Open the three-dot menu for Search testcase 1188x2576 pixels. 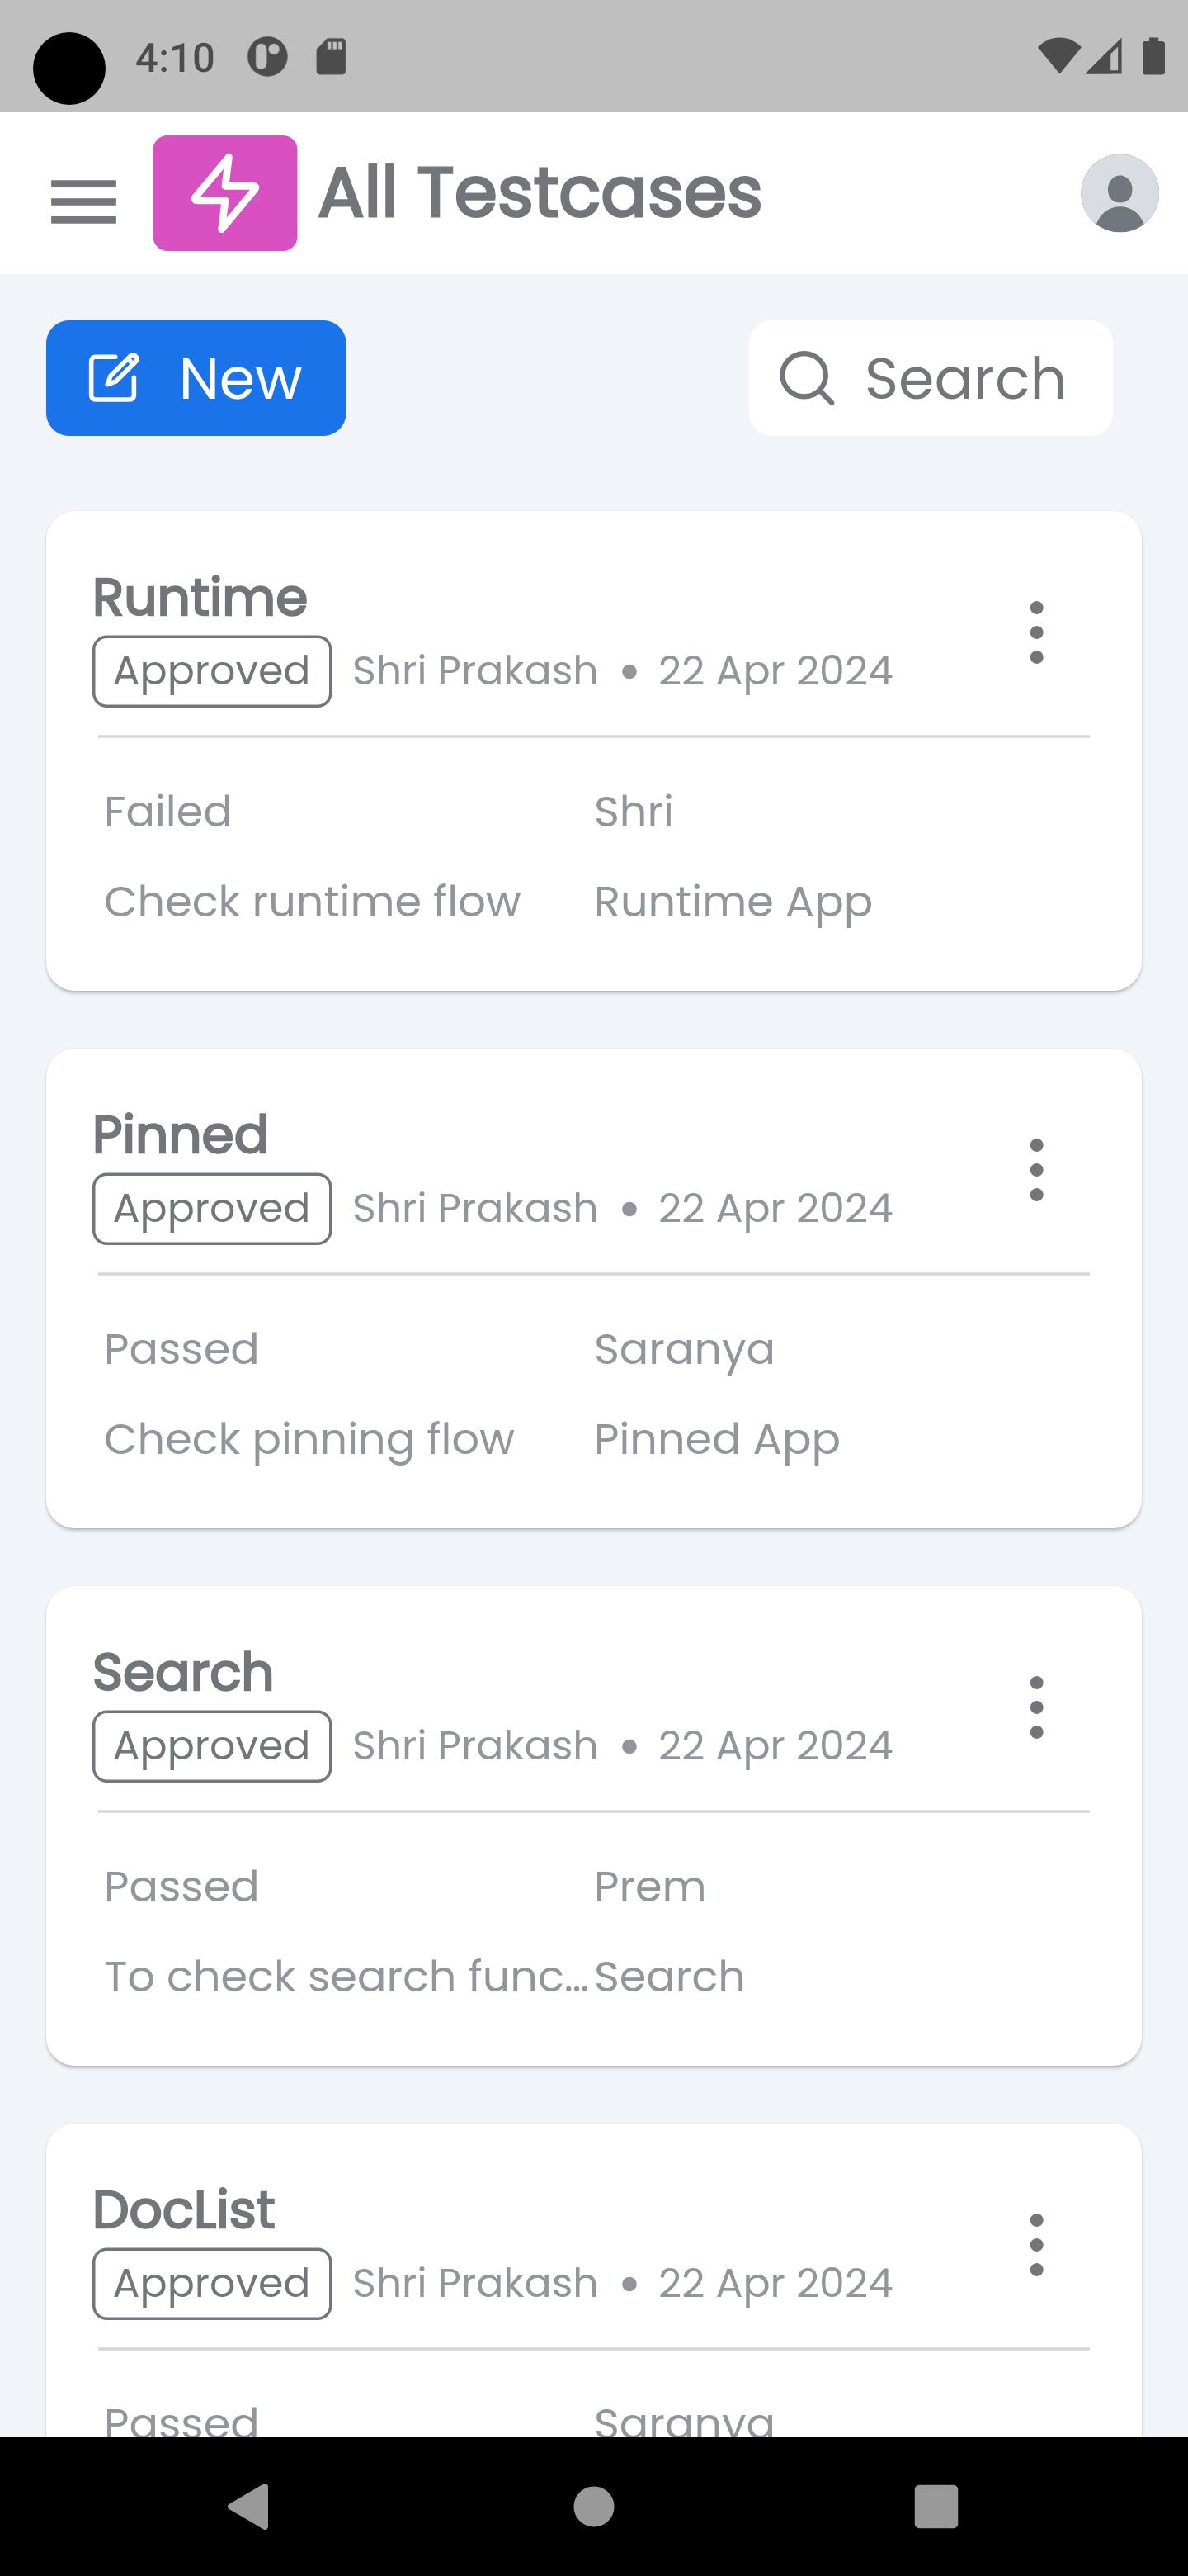click(x=1036, y=1707)
